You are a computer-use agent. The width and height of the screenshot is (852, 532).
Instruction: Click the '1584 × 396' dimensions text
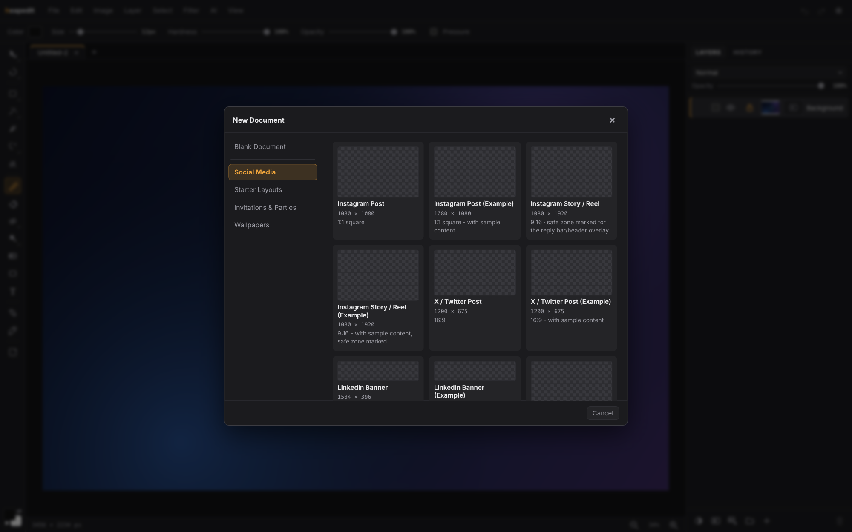[354, 397]
